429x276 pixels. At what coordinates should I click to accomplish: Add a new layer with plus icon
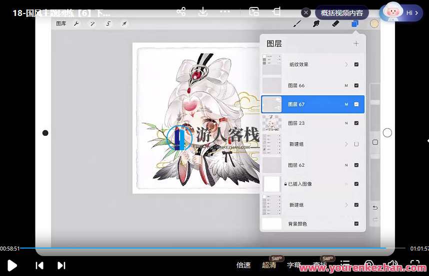[x=356, y=43]
